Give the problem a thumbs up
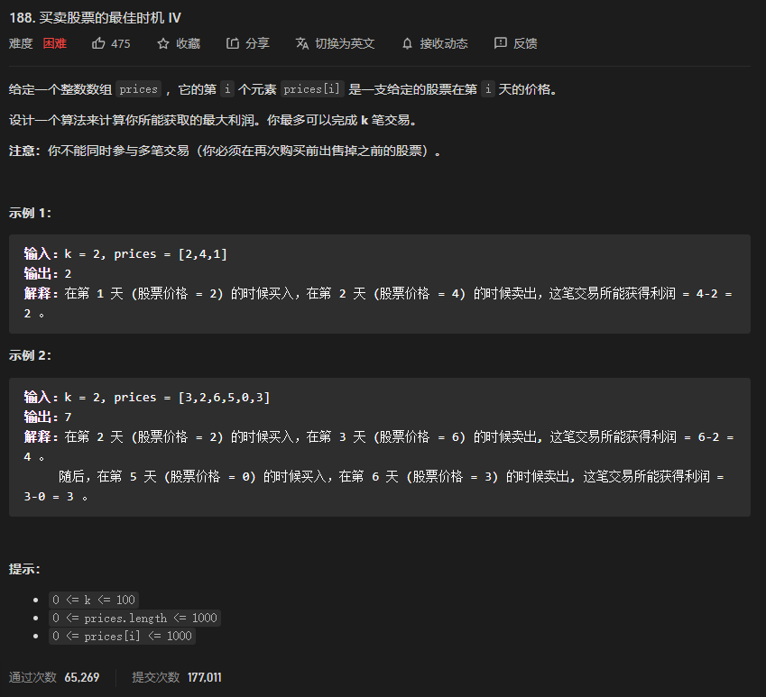This screenshot has height=697, width=766. click(x=99, y=42)
